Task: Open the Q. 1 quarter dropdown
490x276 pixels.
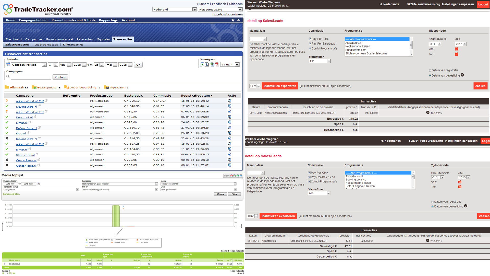Action: [435, 44]
